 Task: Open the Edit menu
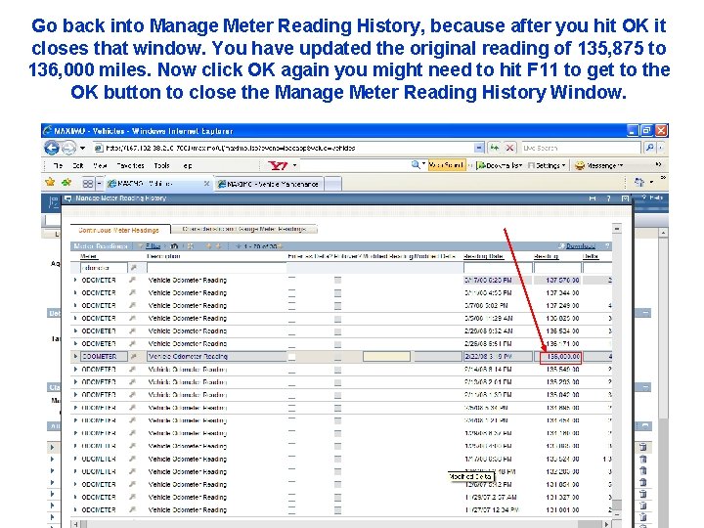tap(78, 165)
